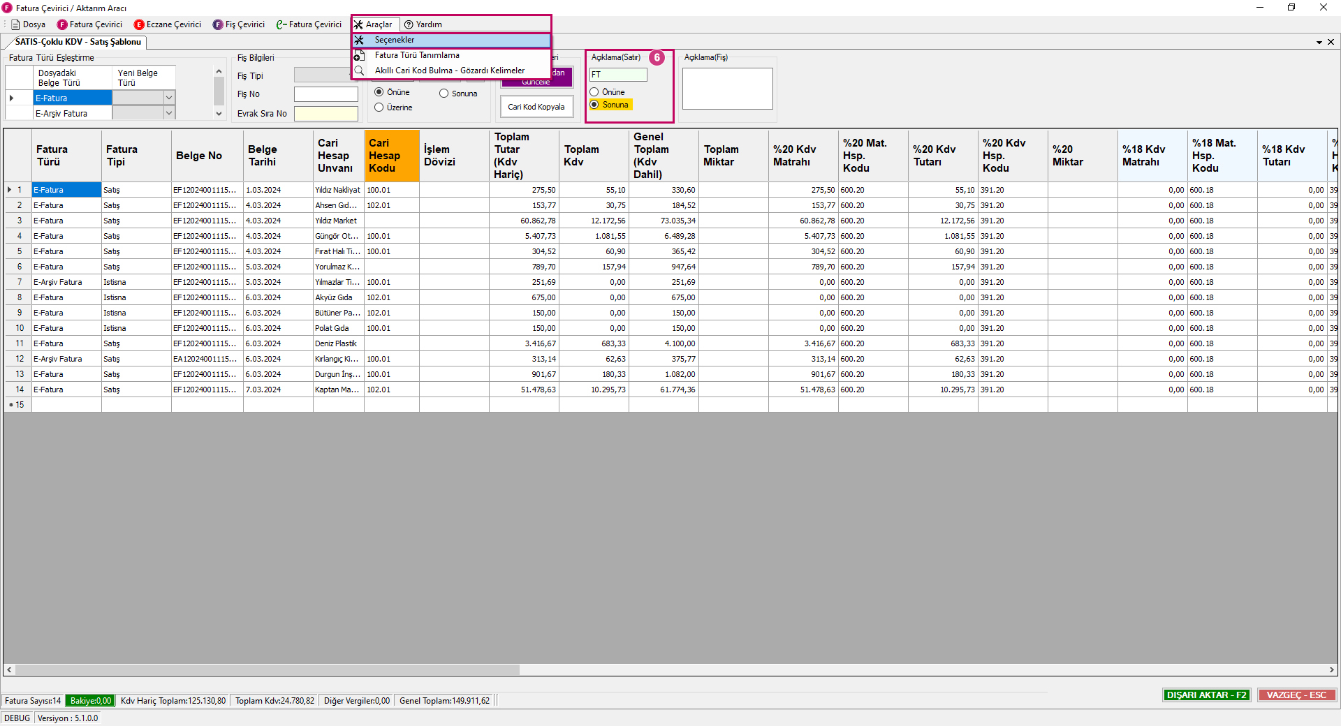Viewport: 1341px width, 726px height.
Task: Click the horizontal scrollbar below the invoice grid
Action: [268, 670]
